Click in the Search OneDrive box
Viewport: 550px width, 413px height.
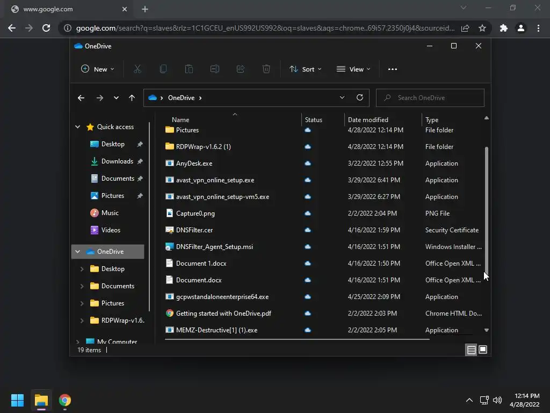(430, 98)
